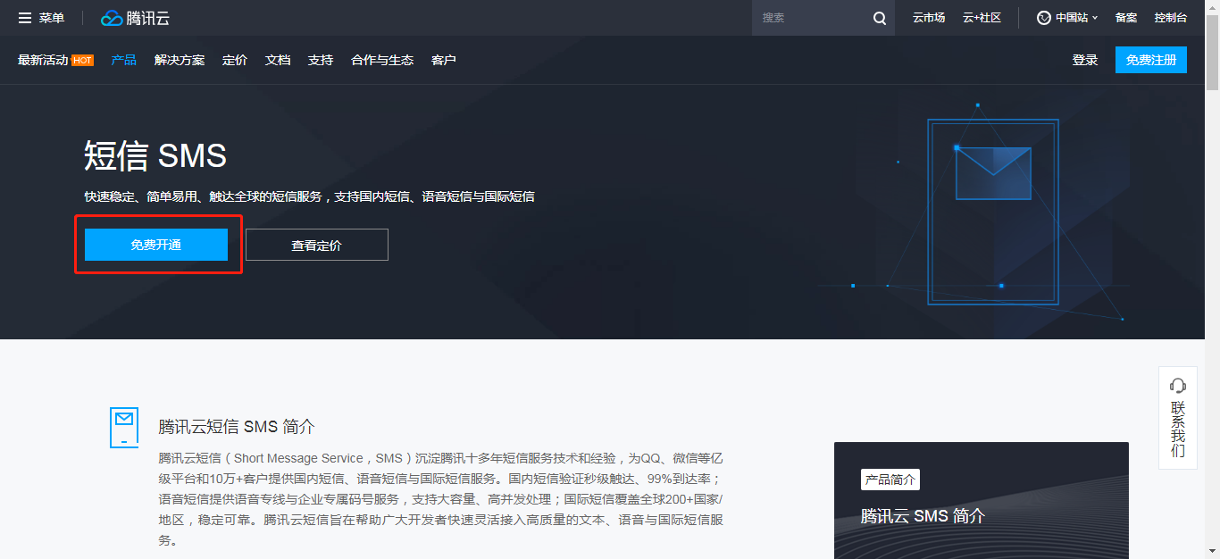Click the vertical page scrollbar thumb
Image resolution: width=1220 pixels, height=559 pixels.
pyautogui.click(x=1212, y=52)
